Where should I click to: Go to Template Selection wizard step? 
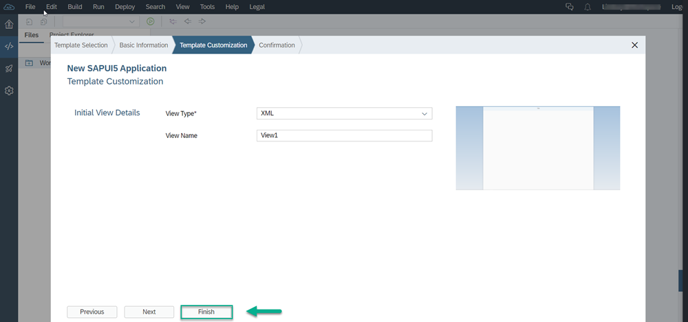(81, 45)
